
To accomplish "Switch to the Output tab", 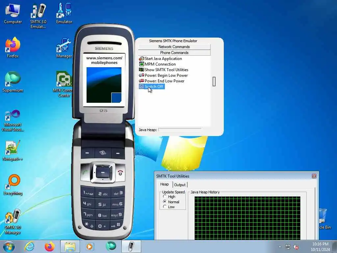I will [180, 185].
